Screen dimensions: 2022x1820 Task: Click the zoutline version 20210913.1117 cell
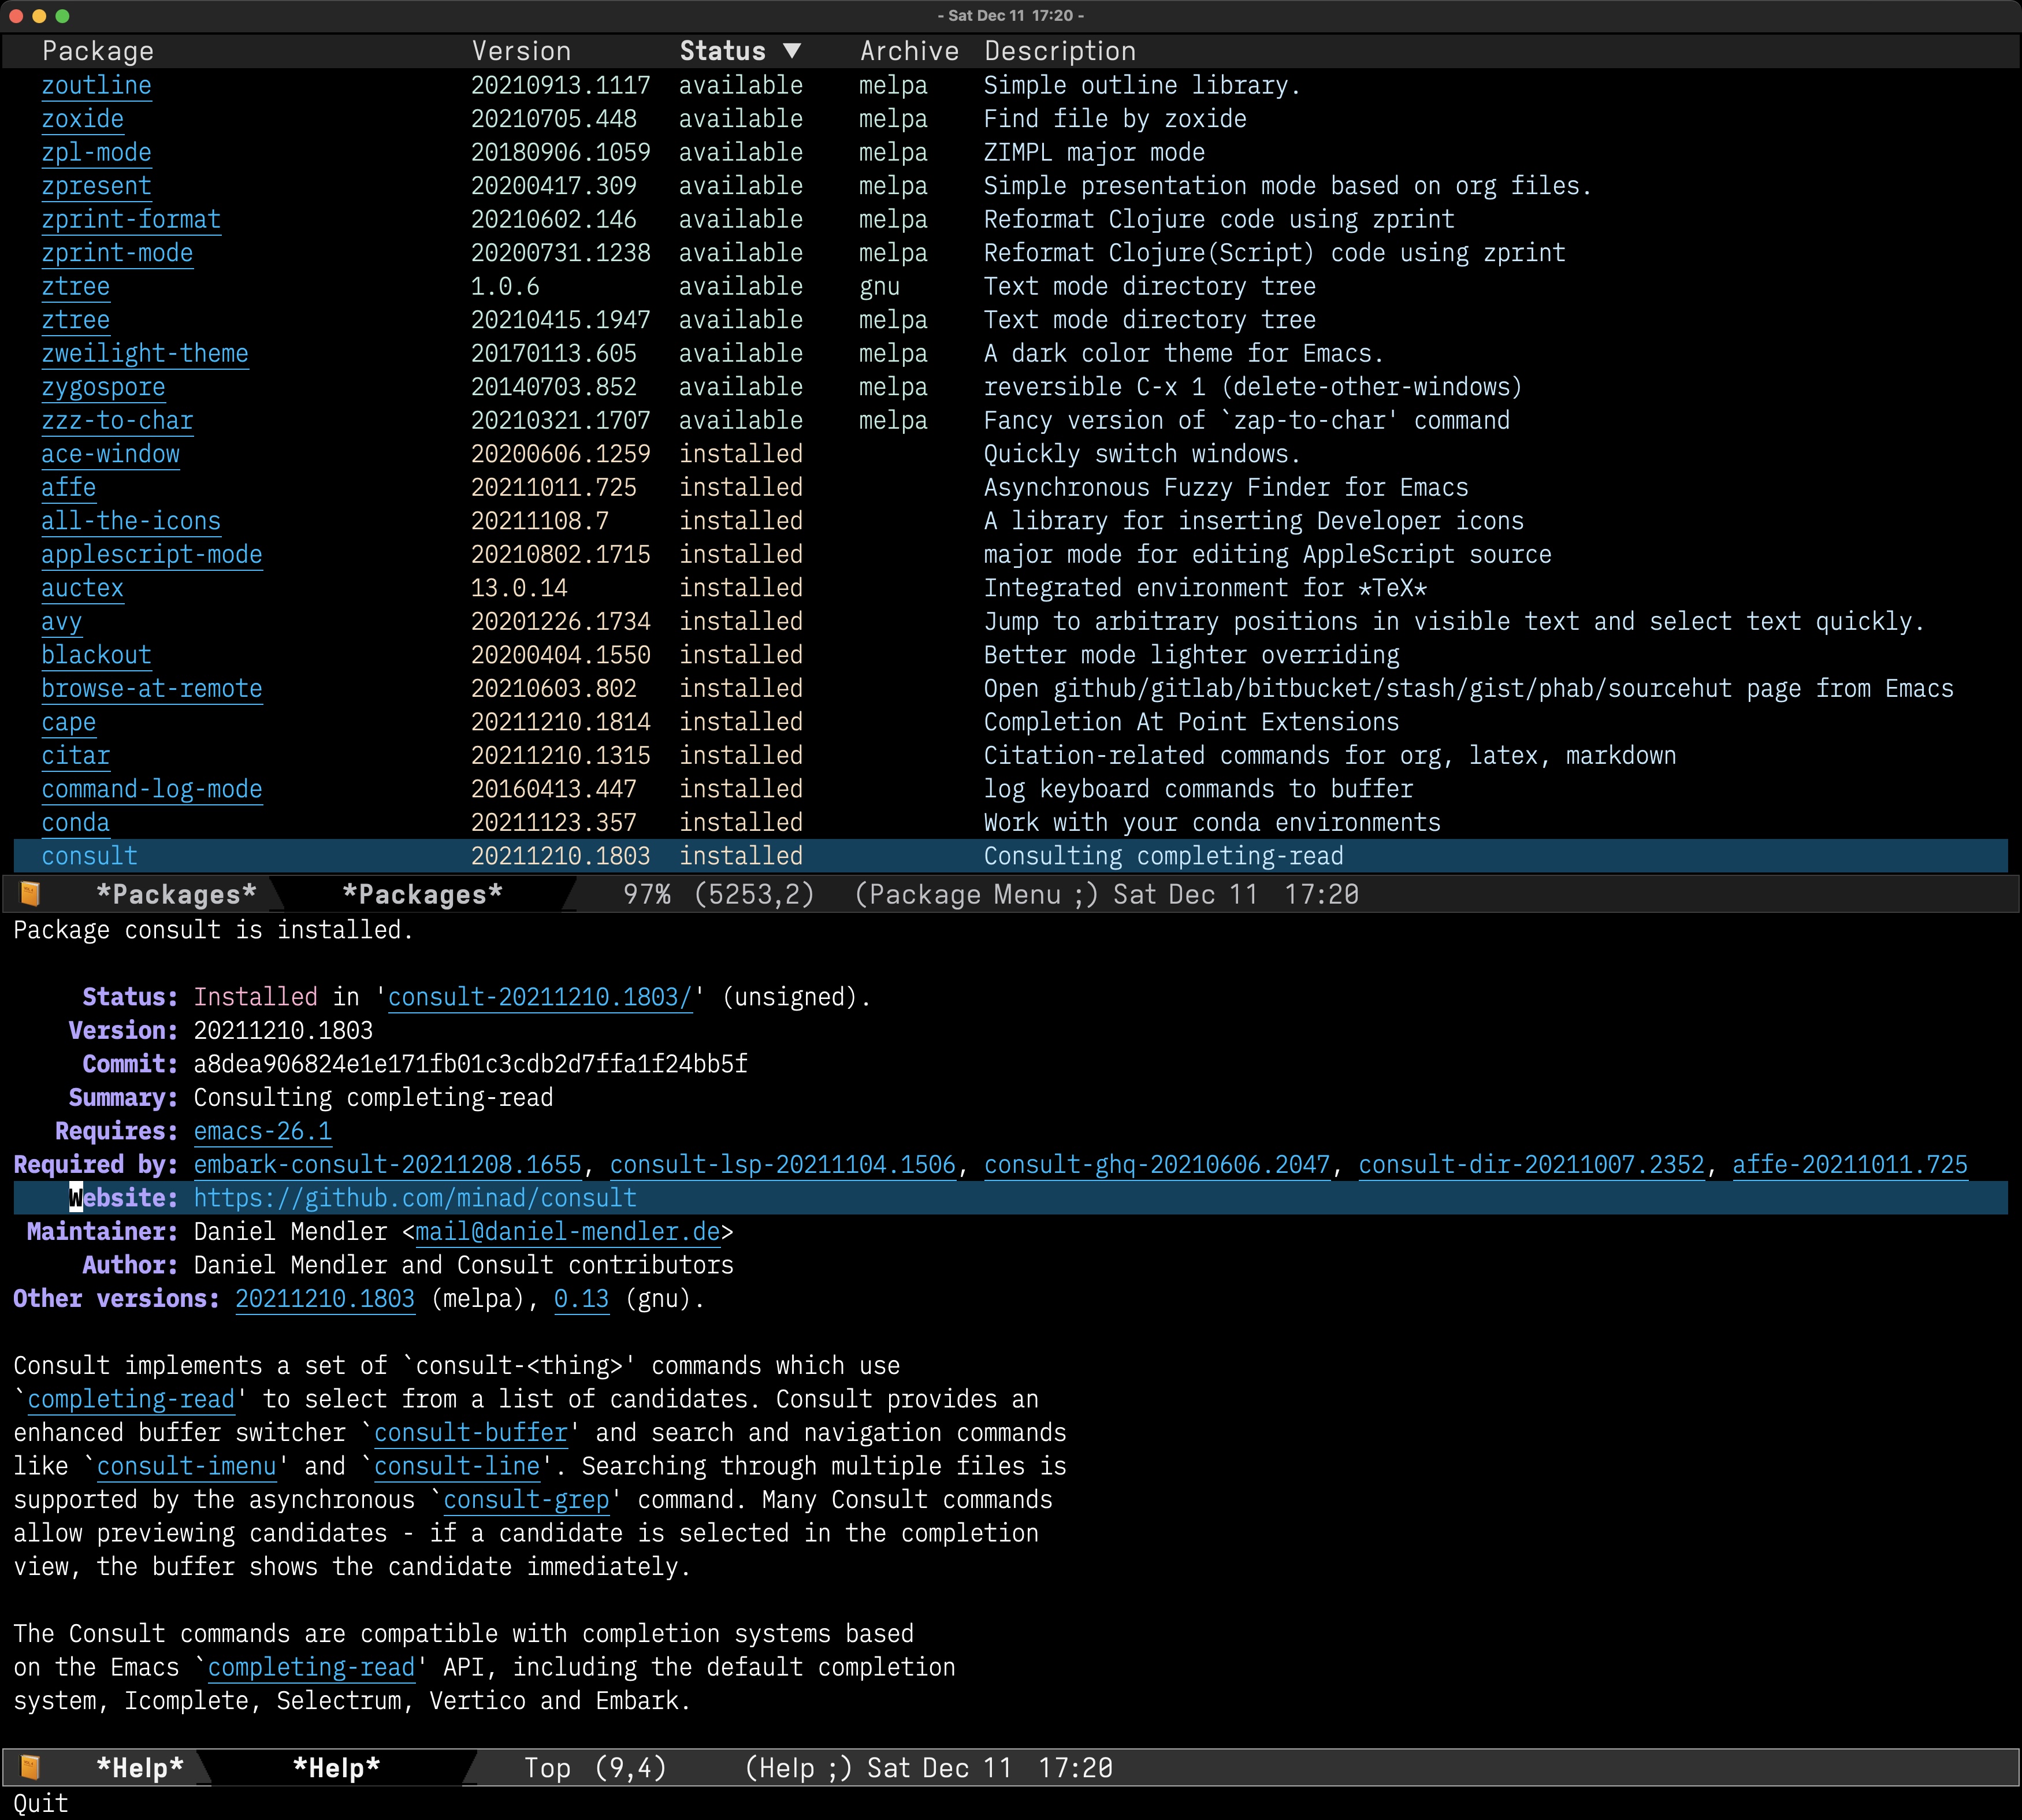point(561,85)
